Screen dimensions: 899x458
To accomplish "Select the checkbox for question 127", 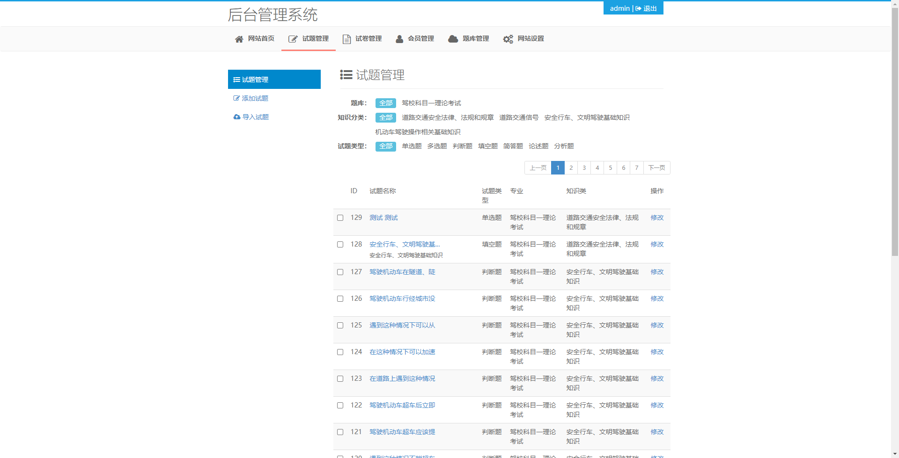I will pos(340,272).
